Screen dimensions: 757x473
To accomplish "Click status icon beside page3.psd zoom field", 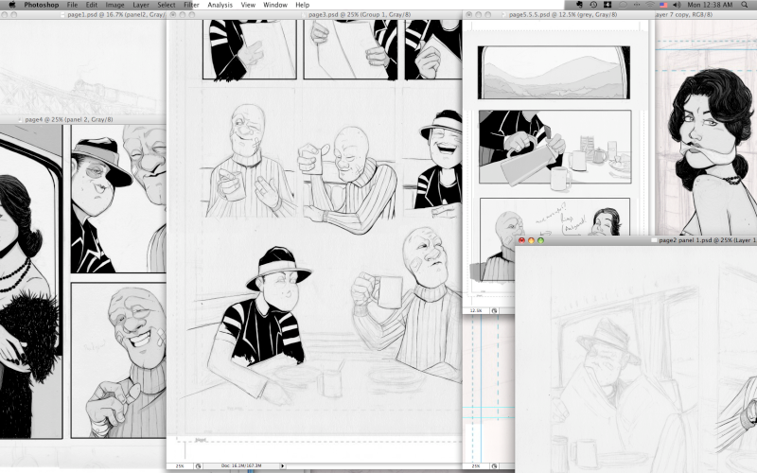I will pyautogui.click(x=199, y=465).
